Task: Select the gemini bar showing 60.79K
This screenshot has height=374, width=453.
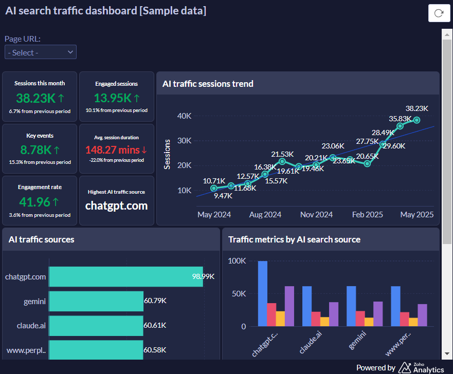Action: (96, 301)
